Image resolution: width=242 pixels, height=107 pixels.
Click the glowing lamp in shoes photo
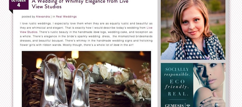click(x=75, y=55)
